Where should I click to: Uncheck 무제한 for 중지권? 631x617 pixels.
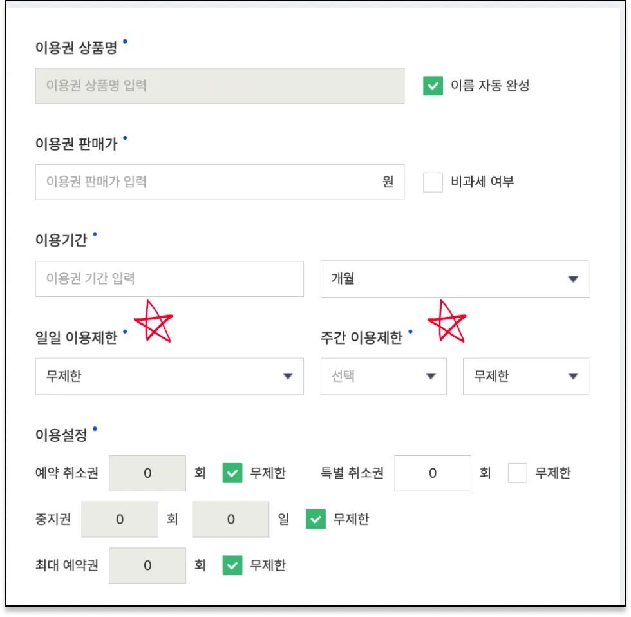tap(315, 519)
